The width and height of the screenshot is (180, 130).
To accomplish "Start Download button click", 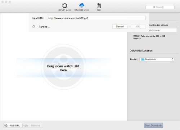I will pos(153,125).
